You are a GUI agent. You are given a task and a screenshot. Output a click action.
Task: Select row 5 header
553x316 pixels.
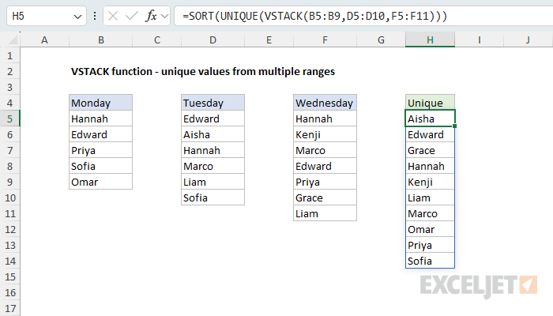tap(9, 118)
